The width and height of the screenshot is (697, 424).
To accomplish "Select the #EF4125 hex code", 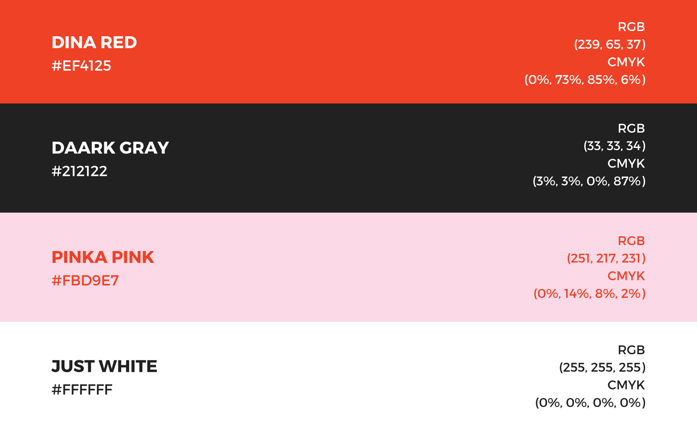I will pos(81,66).
